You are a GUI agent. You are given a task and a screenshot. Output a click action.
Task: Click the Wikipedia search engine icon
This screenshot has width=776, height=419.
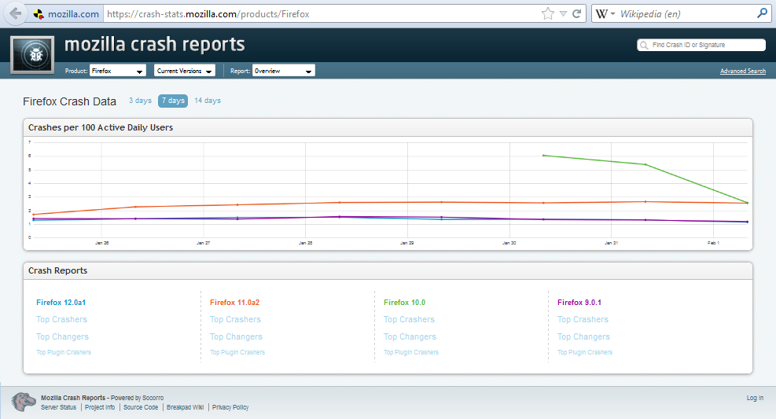[x=602, y=13]
